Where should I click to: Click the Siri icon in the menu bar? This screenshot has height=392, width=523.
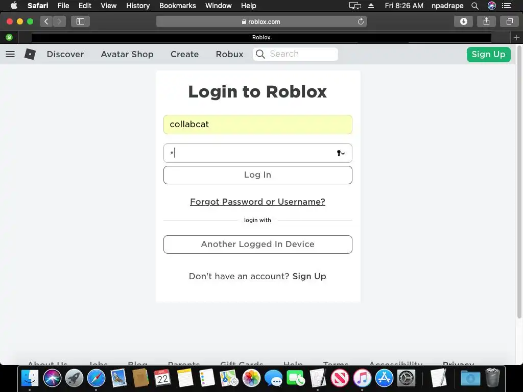pyautogui.click(x=492, y=6)
